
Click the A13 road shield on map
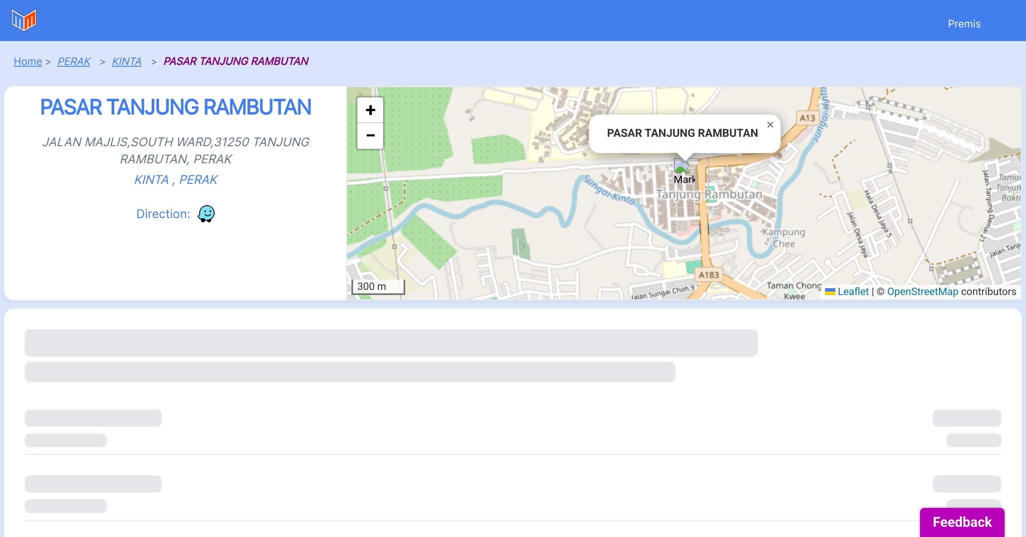point(807,118)
